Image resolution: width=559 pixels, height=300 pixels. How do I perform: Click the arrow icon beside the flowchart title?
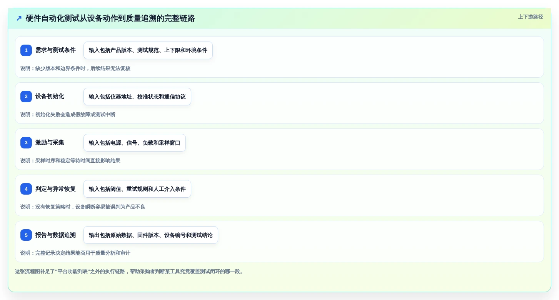pos(19,18)
